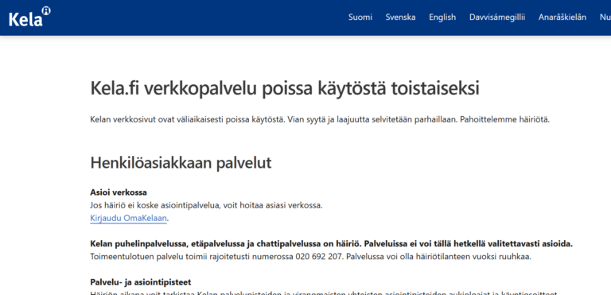Click the 'Palvelu- ja asiointipisteet' subheading

[x=141, y=281]
